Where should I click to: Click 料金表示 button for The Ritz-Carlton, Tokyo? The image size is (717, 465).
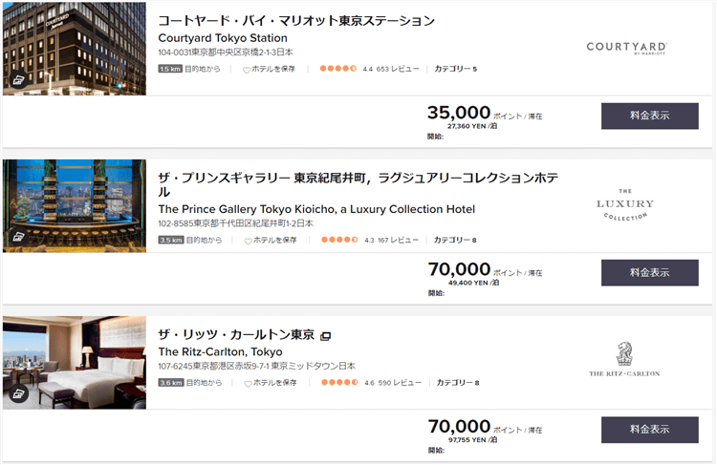coord(650,430)
